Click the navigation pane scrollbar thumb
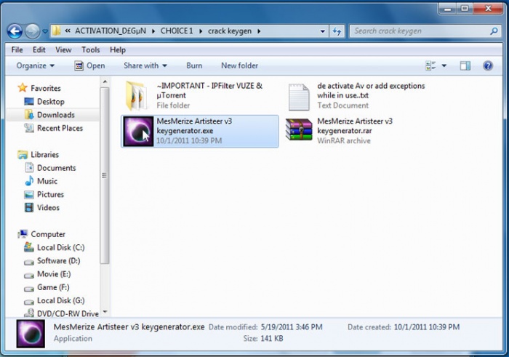 point(105,175)
